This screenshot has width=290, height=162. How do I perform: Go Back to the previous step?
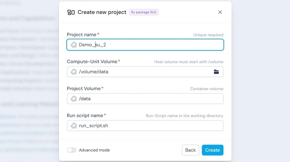tap(190, 150)
